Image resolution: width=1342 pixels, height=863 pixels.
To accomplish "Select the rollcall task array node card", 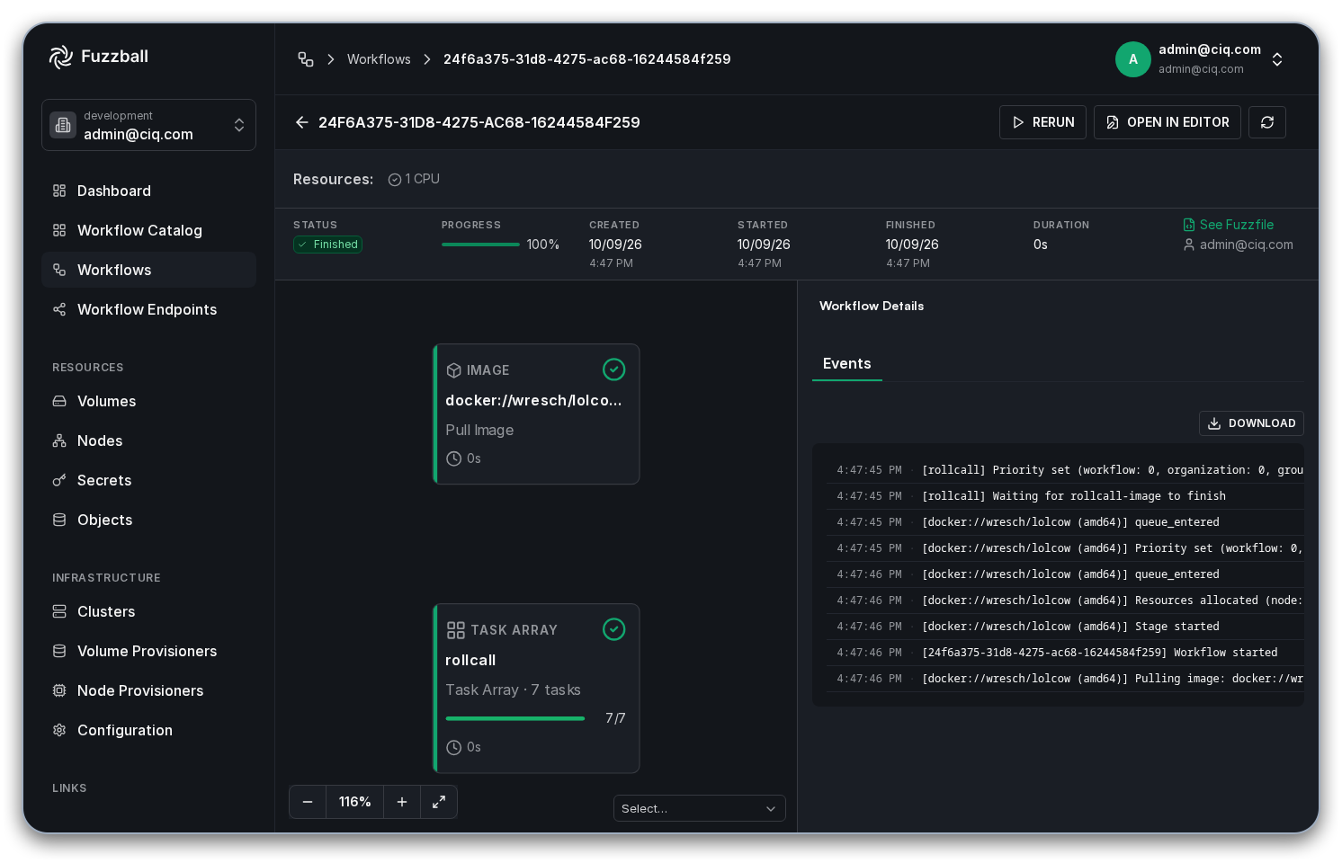I will pos(536,689).
